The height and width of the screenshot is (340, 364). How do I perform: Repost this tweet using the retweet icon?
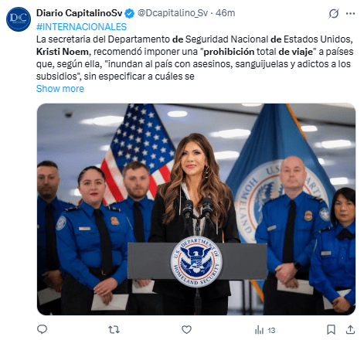tap(114, 329)
